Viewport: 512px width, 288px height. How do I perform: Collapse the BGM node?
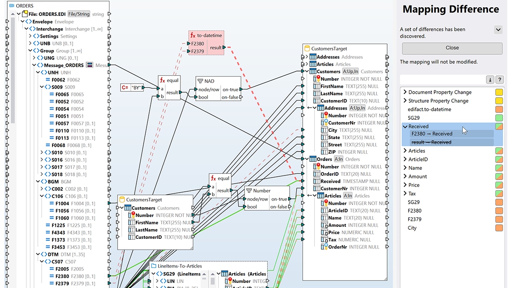[38, 181]
